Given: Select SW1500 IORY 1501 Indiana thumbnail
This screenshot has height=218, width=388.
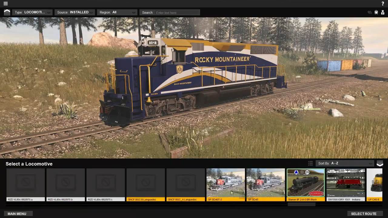Looking at the screenshot, I should 346,185.
